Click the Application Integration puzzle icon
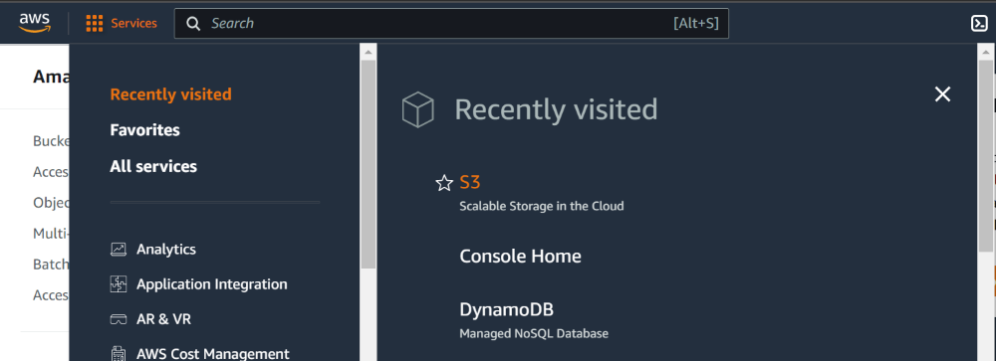The height and width of the screenshot is (361, 996). [119, 284]
